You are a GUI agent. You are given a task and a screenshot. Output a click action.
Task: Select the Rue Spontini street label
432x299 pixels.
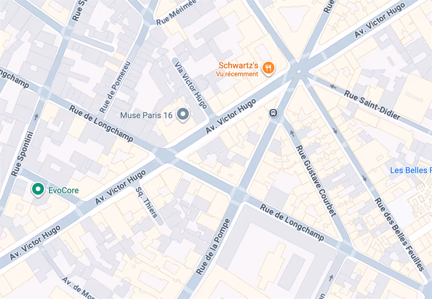22,154
